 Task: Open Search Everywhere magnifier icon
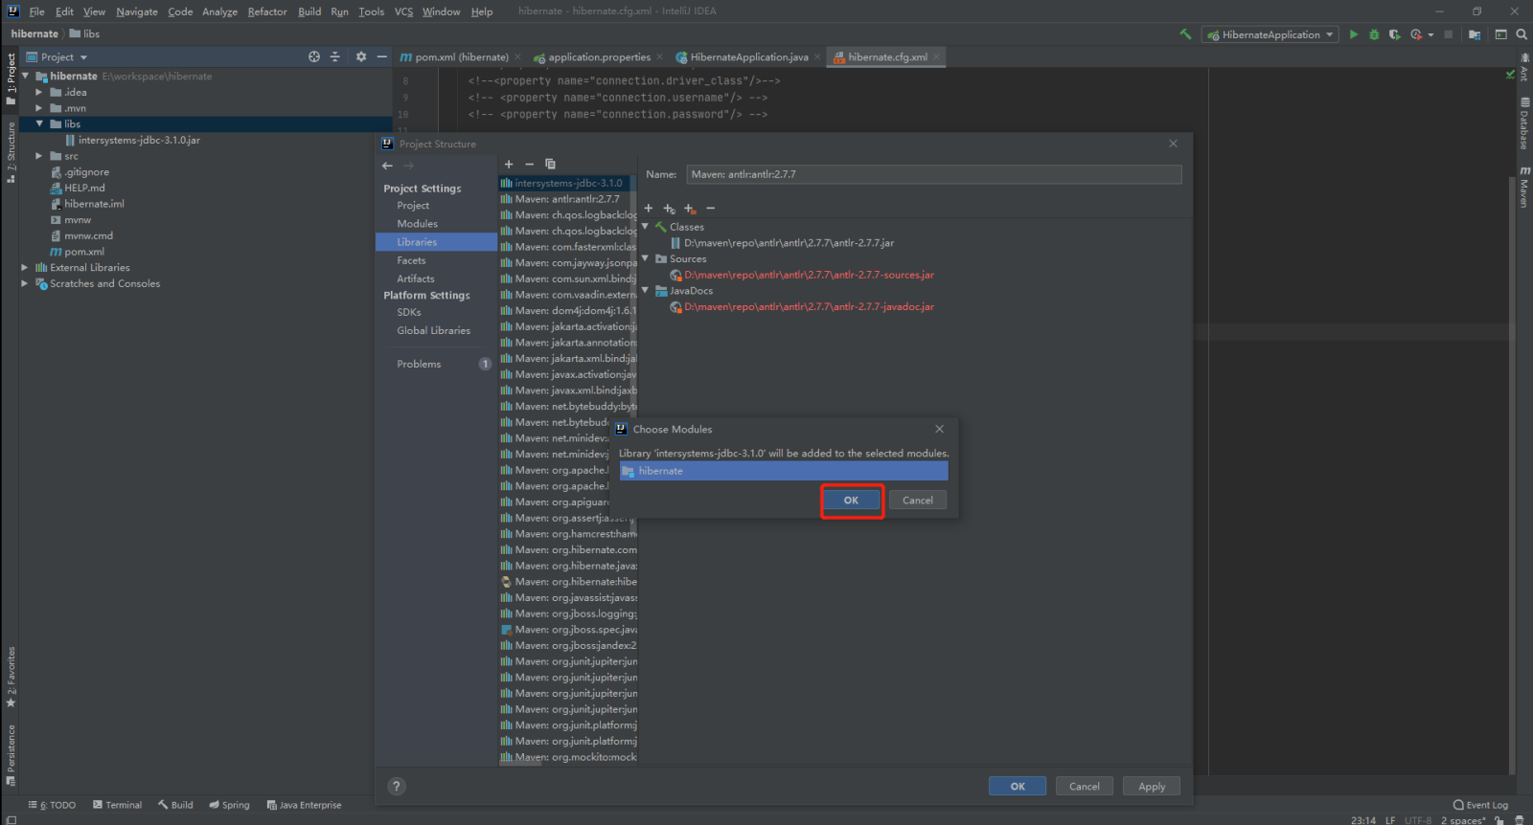[x=1522, y=34]
